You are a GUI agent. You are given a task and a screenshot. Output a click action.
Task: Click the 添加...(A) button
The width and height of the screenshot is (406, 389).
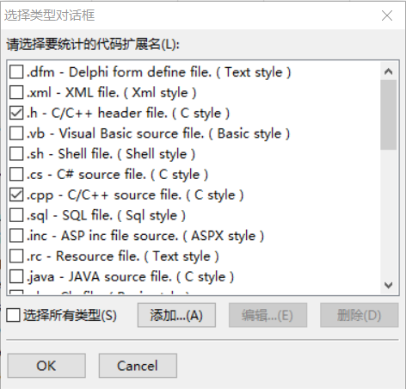[176, 315]
